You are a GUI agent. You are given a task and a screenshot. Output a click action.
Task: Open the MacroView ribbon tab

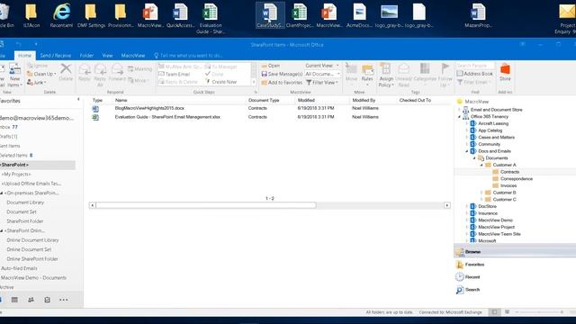(x=133, y=56)
